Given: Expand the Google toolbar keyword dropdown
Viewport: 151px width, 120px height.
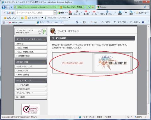Looking at the screenshot, I should click(x=55, y=13).
